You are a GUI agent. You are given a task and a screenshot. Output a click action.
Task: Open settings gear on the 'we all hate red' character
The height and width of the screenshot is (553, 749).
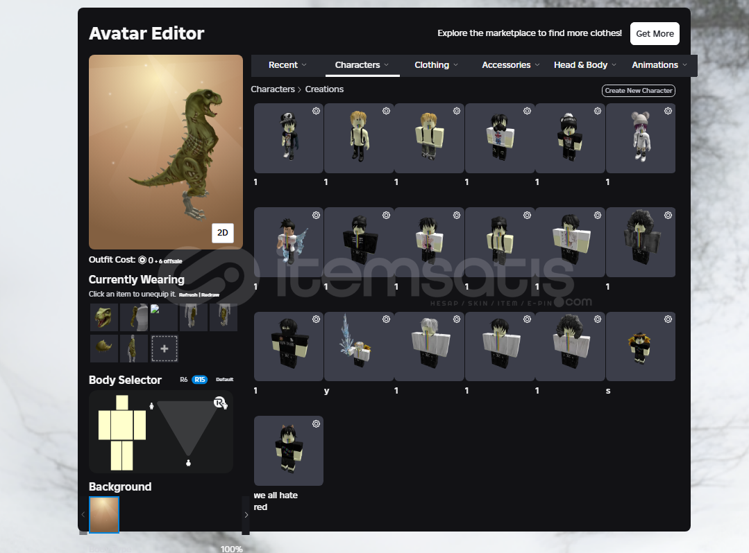pyautogui.click(x=317, y=424)
